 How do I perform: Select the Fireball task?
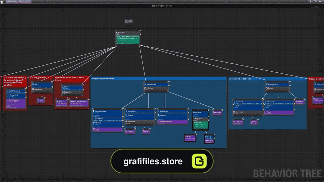209,141
